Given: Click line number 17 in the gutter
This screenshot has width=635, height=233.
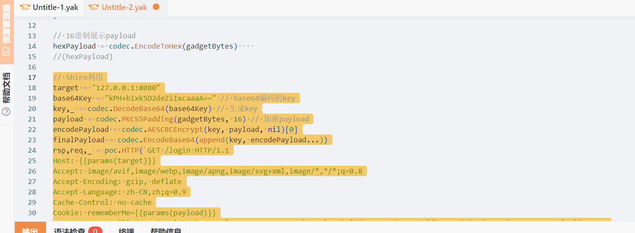Looking at the screenshot, I should click(32, 77).
